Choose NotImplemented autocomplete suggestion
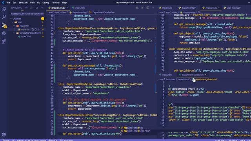This screenshot has height=141, width=251. pyautogui.click(x=133, y=128)
